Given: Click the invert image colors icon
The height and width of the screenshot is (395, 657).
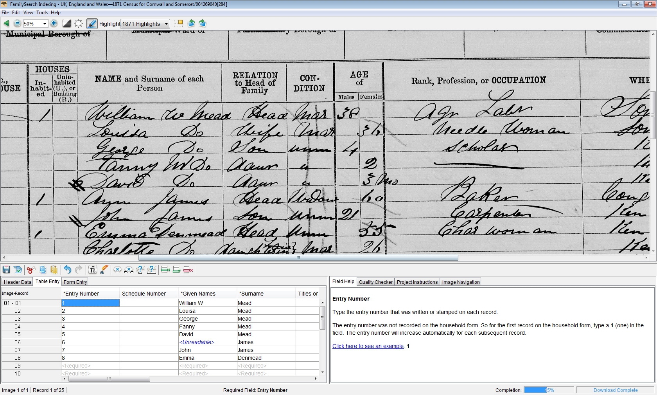Looking at the screenshot, I should pyautogui.click(x=67, y=23).
